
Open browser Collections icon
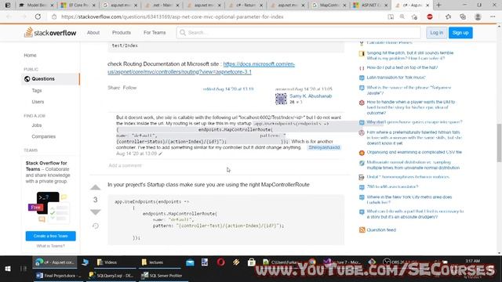tap(463, 16)
